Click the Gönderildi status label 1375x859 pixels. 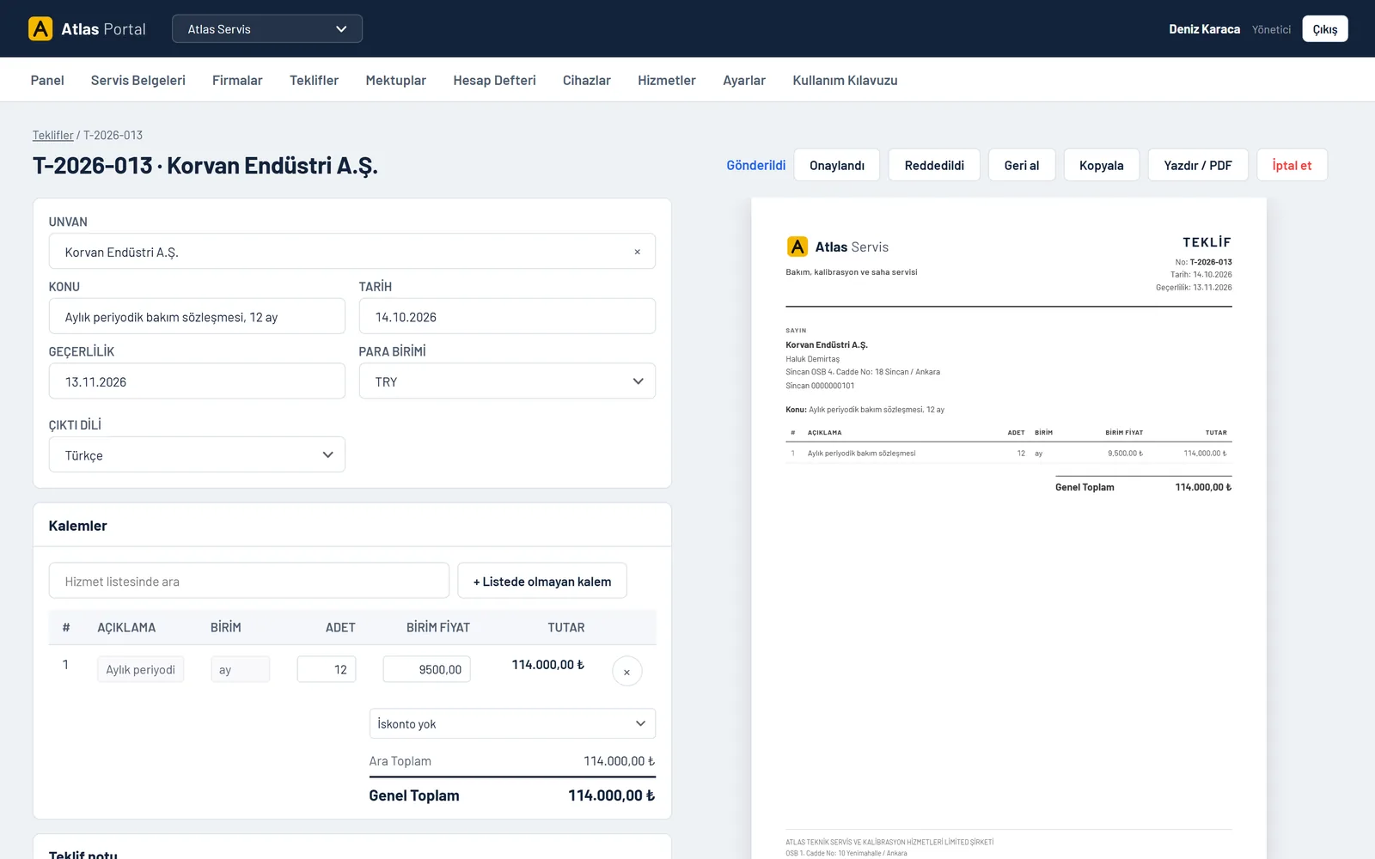click(755, 165)
